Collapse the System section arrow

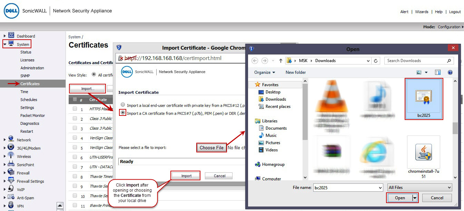pos(4,44)
